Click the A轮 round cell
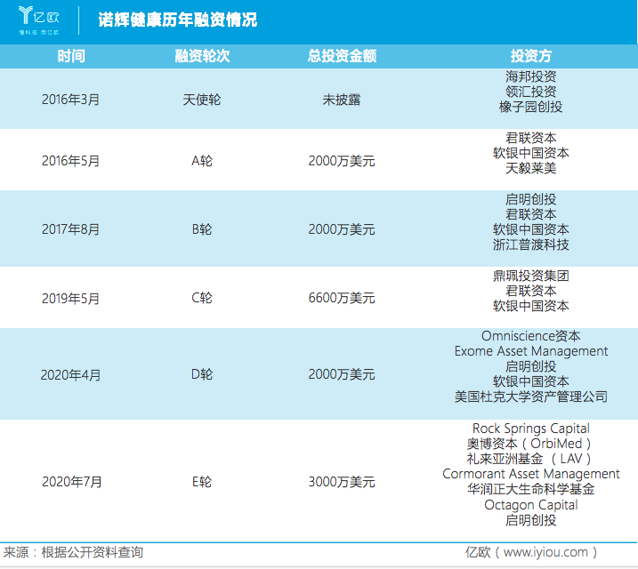The height and width of the screenshot is (569, 638). 202,161
